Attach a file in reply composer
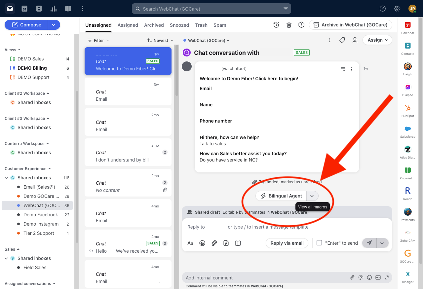The height and width of the screenshot is (289, 423). 214,243
